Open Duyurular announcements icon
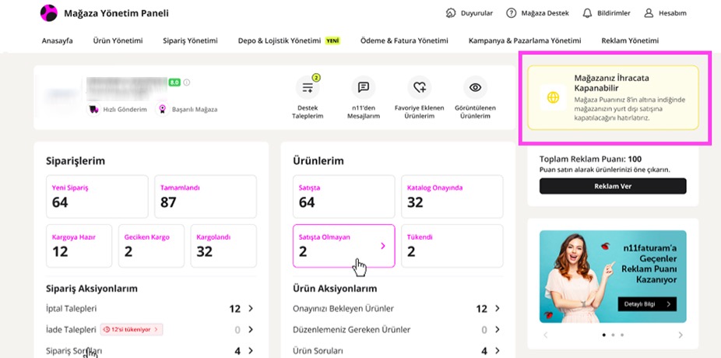This screenshot has height=358, width=721. (x=451, y=13)
